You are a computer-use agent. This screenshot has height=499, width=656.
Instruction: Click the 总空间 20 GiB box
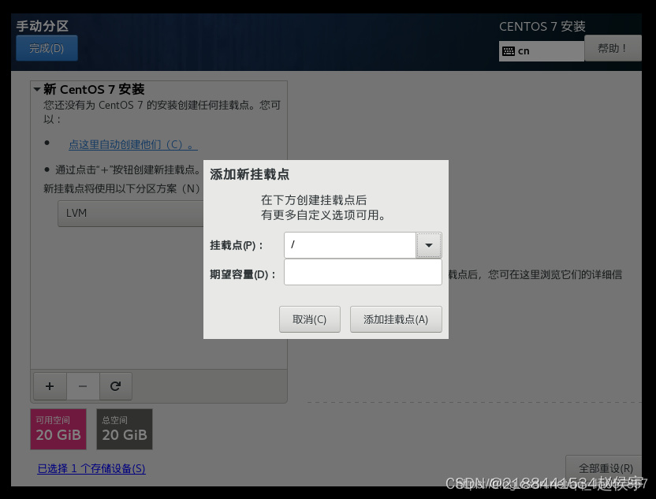pyautogui.click(x=125, y=429)
